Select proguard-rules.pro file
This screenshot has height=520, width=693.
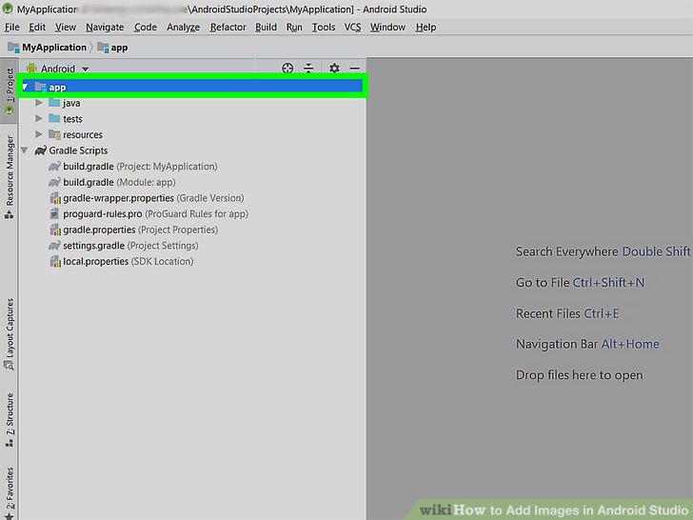(x=155, y=214)
